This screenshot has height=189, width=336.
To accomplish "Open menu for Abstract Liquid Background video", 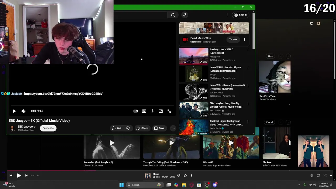I will 248,122.
